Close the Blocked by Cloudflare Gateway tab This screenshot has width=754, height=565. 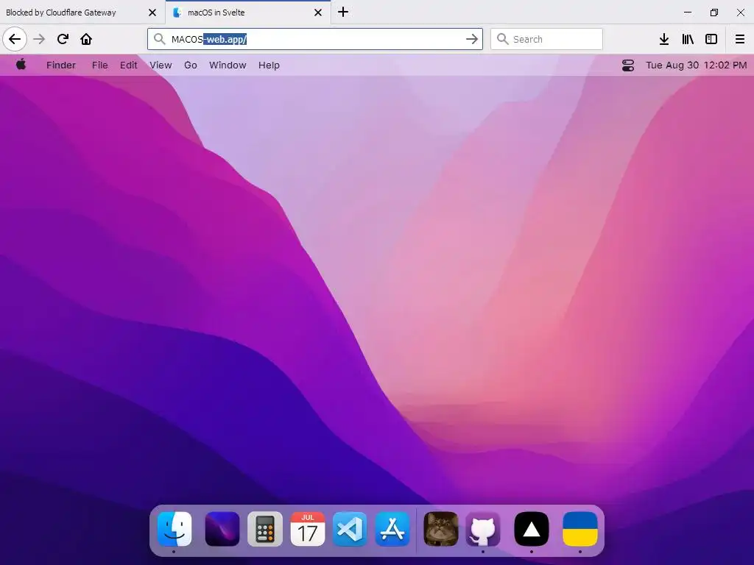click(x=152, y=13)
